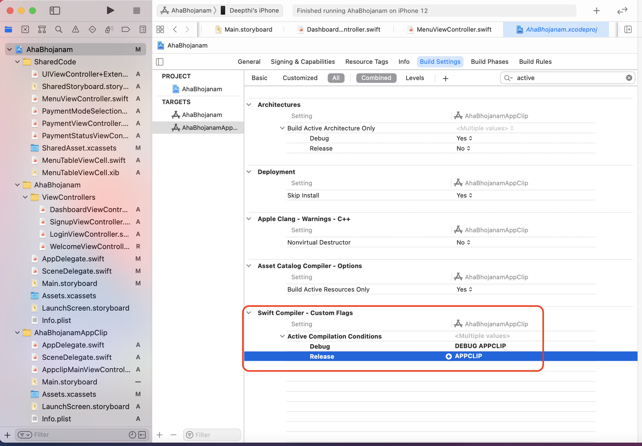Toggle the navigator sidebar panel
Viewport: 642px width, 446px height.
pos(55,10)
